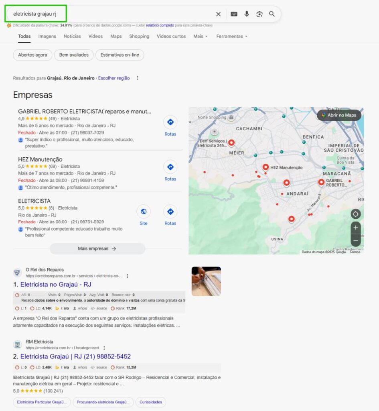Toggle the Estimativas on-line filter chip
The height and width of the screenshot is (411, 379).
point(120,55)
